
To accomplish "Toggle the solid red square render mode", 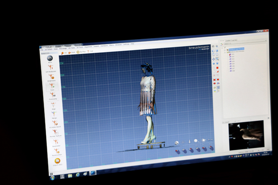I will point(217,68).
